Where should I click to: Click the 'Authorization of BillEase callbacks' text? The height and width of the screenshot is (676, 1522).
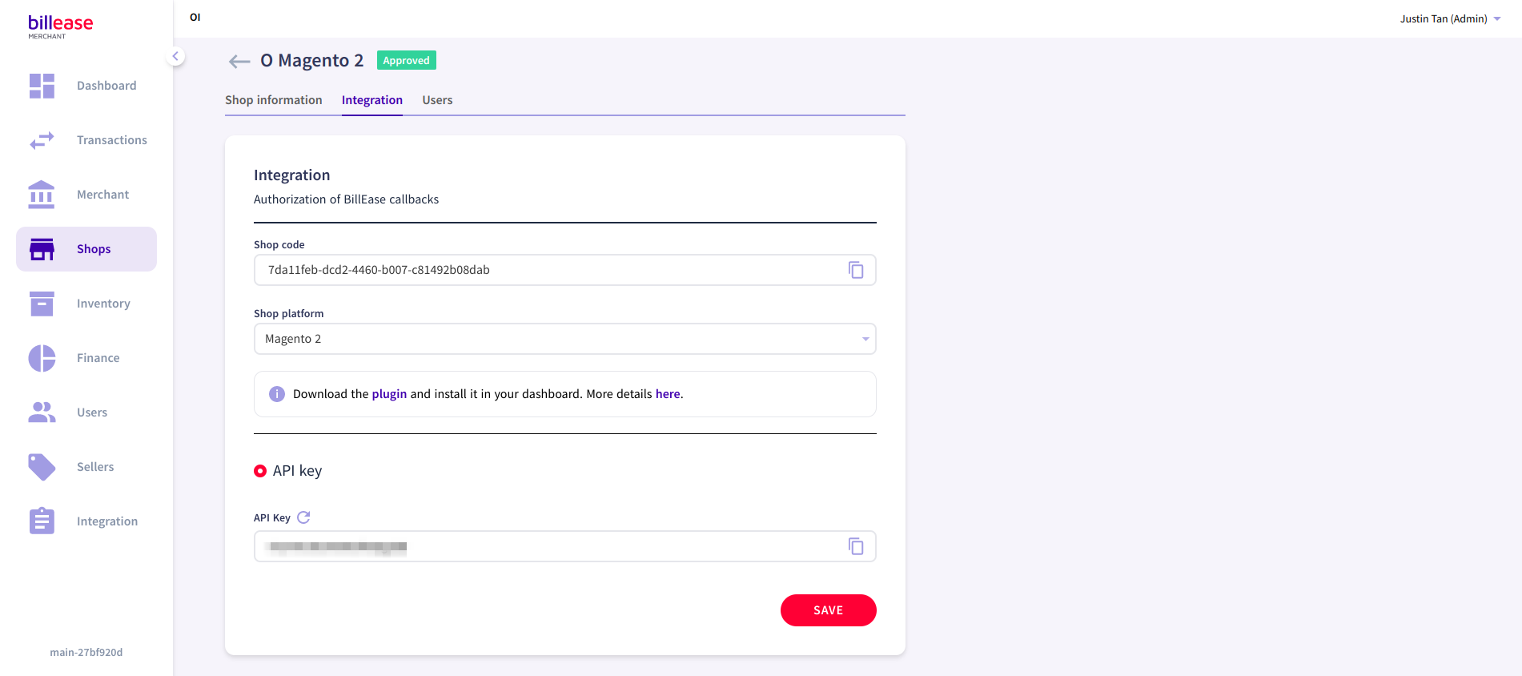click(x=347, y=199)
